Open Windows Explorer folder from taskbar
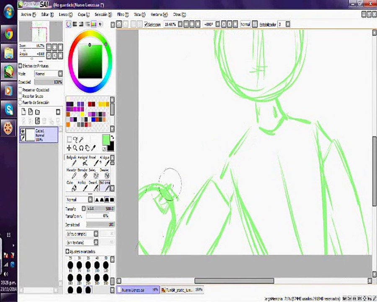This screenshot has width=377, height=302. [9, 53]
